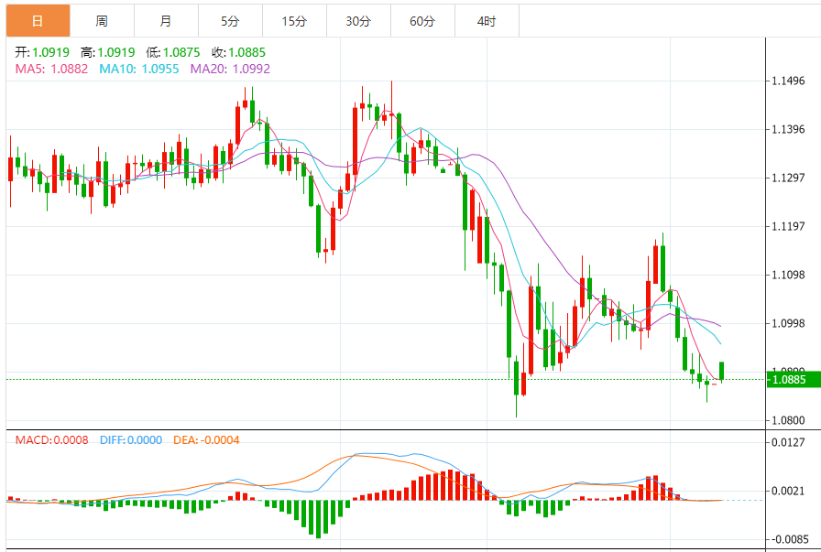Click the 1.0998 price axis label
Image resolution: width=821 pixels, height=552 pixels.
[789, 323]
